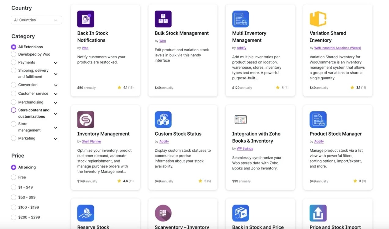Screen dimensions: 389x229
Task: Click the Product Stock Manager icon
Action: 318,119
